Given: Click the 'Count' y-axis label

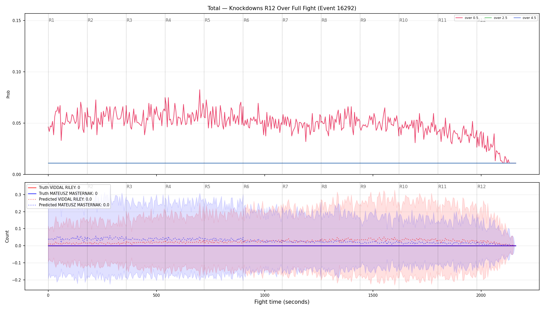Looking at the screenshot, I should coord(7,236).
